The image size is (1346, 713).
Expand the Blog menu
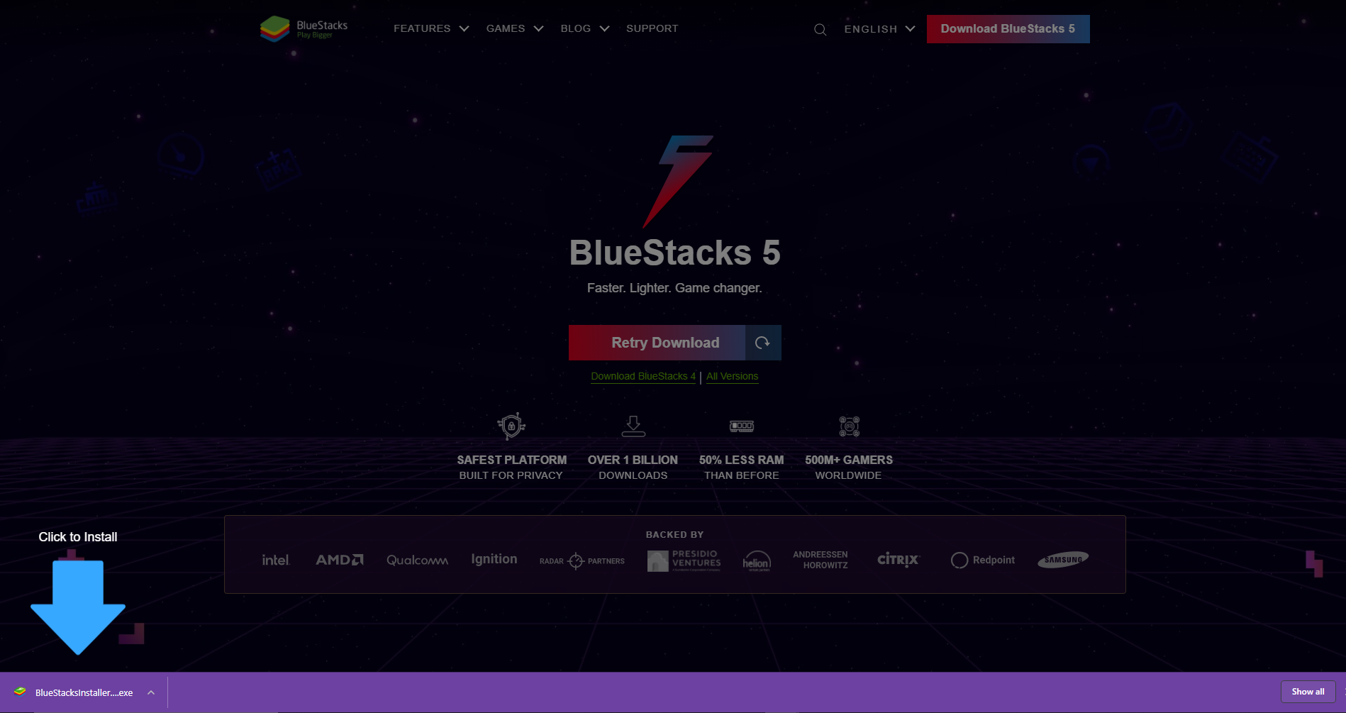click(x=585, y=29)
